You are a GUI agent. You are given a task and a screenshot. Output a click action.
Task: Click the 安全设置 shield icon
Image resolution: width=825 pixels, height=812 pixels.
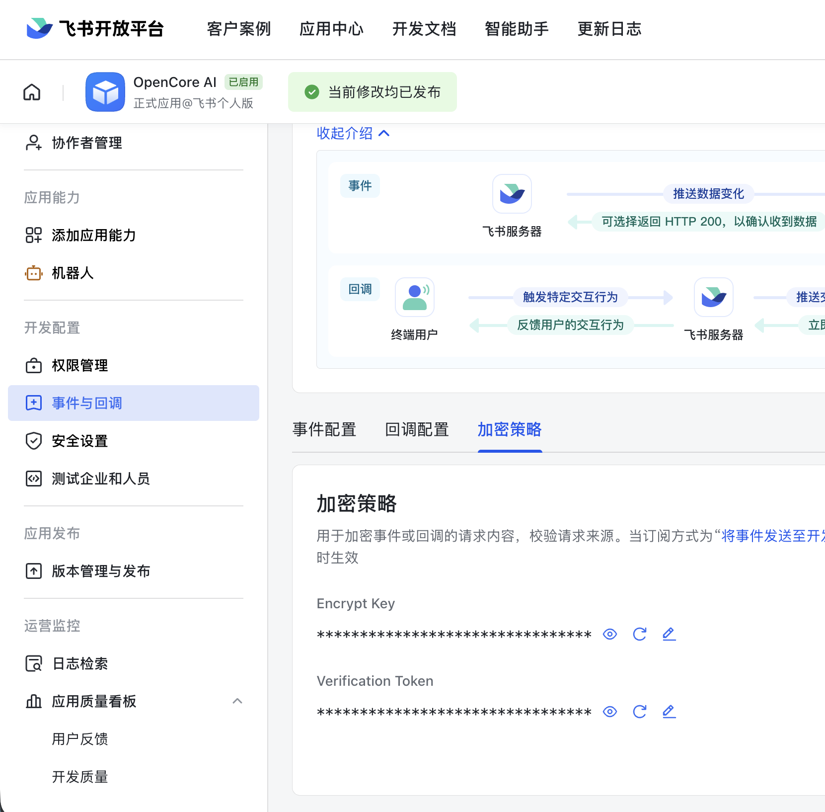pos(33,441)
